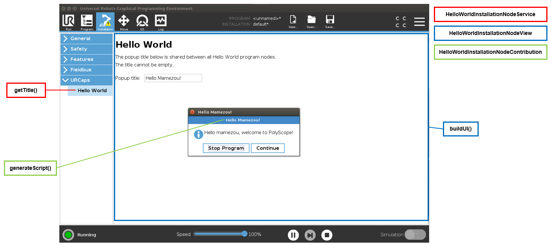Viewport: 551px width, 245px height.
Task: Click the CC checksum indicator in header
Action: point(401,22)
